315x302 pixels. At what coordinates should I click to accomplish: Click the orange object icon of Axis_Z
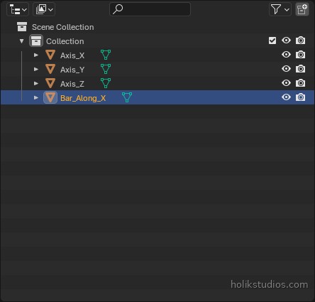(x=50, y=83)
